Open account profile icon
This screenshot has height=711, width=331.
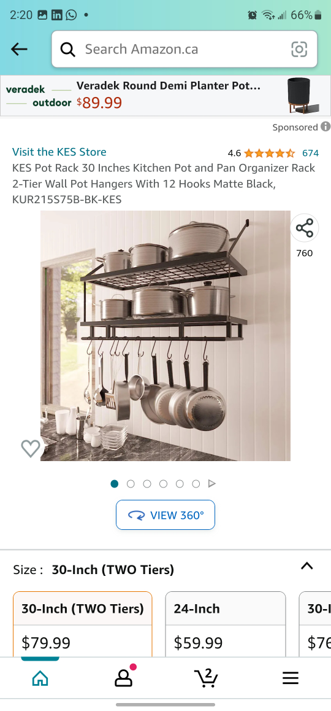(123, 678)
